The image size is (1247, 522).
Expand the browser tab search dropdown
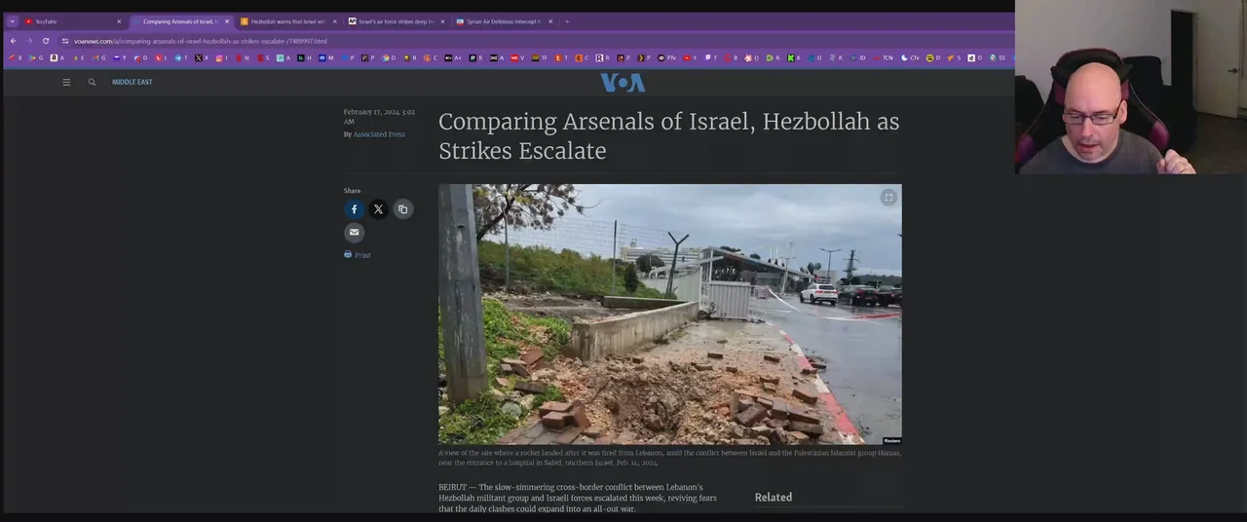coord(13,21)
